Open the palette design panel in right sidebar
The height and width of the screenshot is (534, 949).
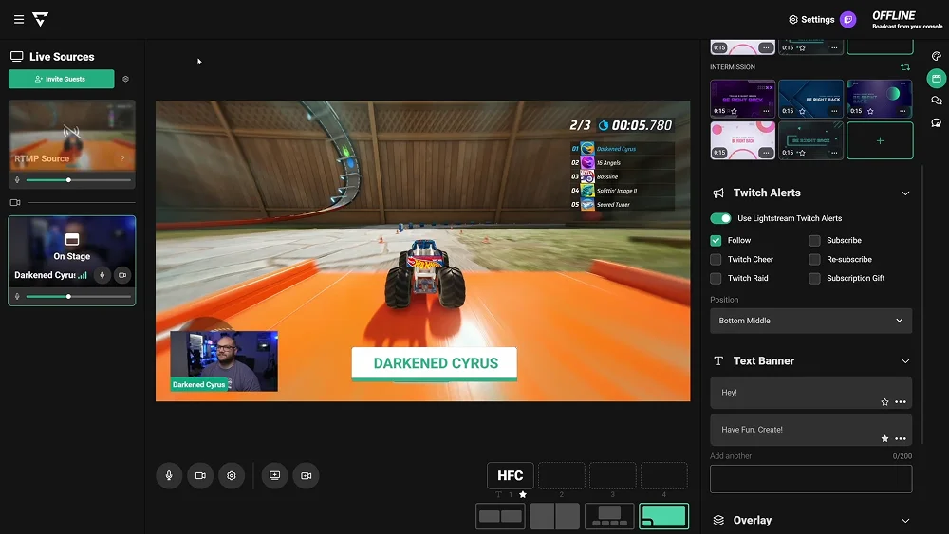click(x=936, y=56)
